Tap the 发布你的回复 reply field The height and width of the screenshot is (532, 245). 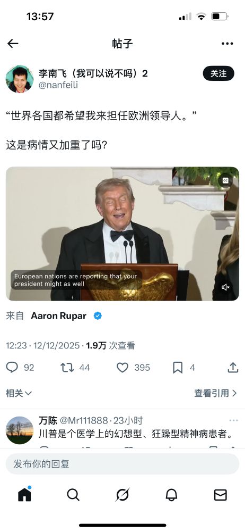(x=122, y=464)
